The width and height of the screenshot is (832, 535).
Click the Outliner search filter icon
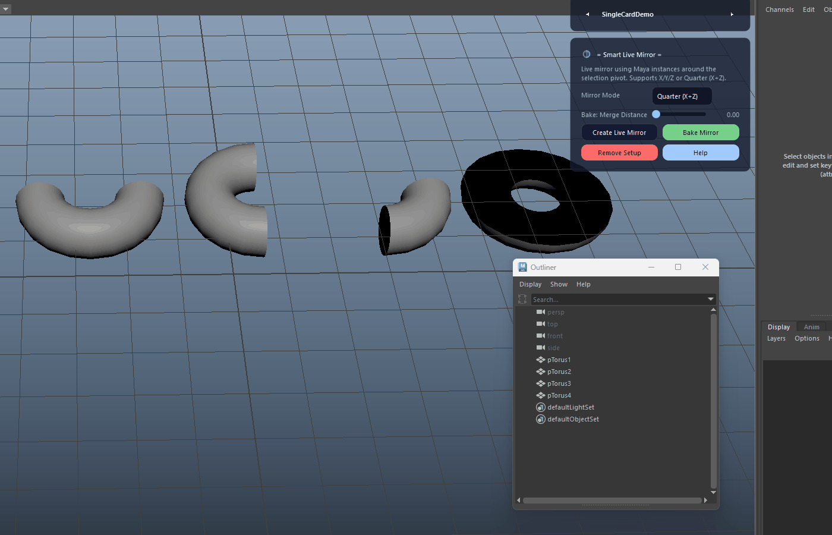click(522, 299)
